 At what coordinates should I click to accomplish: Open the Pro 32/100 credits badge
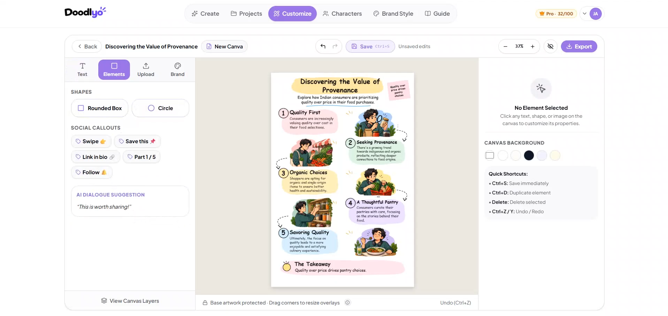556,14
